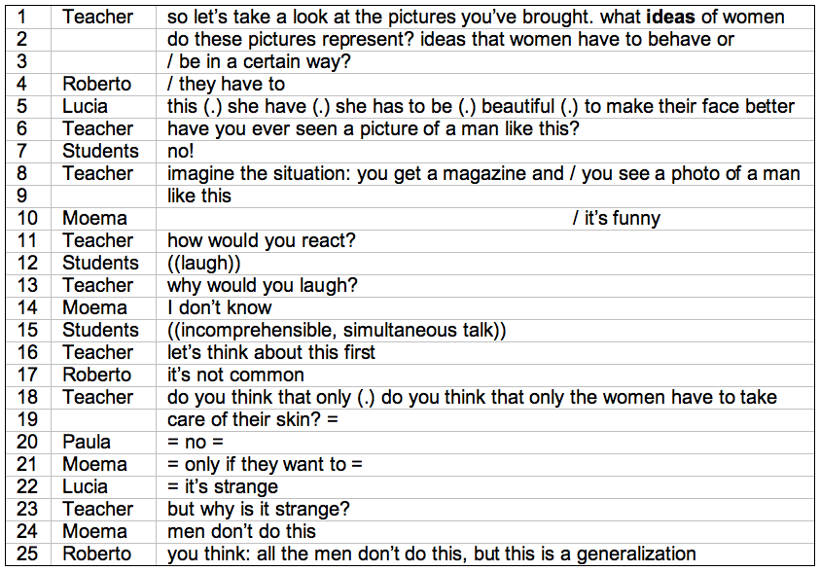Select line number 7 cell

pos(28,151)
